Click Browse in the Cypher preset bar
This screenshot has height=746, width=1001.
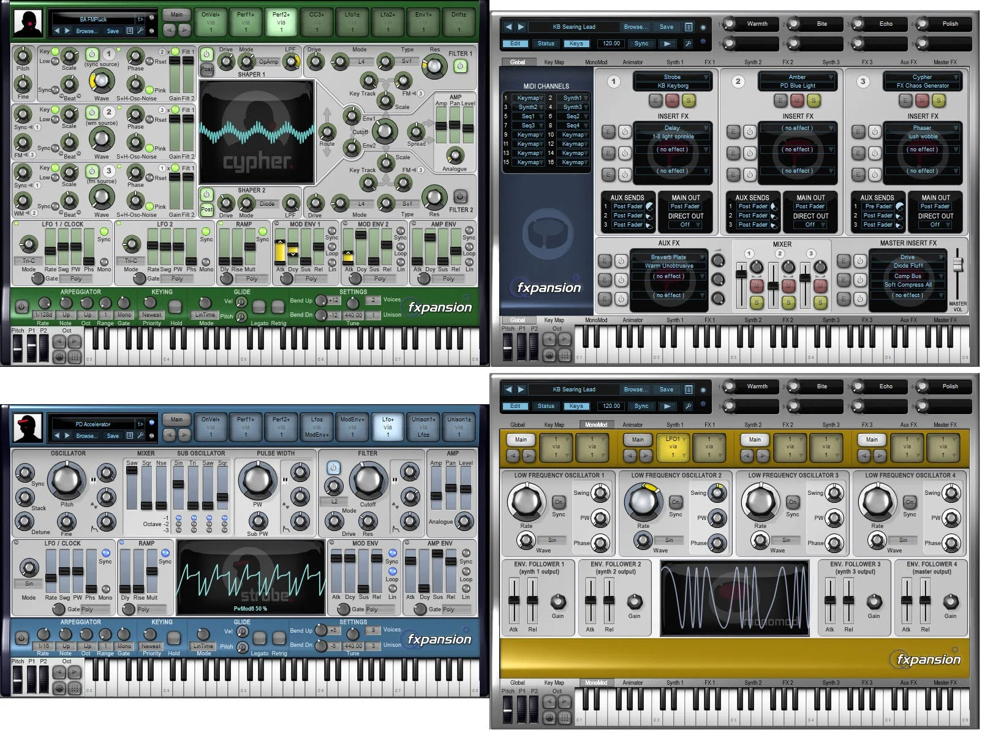pos(86,31)
